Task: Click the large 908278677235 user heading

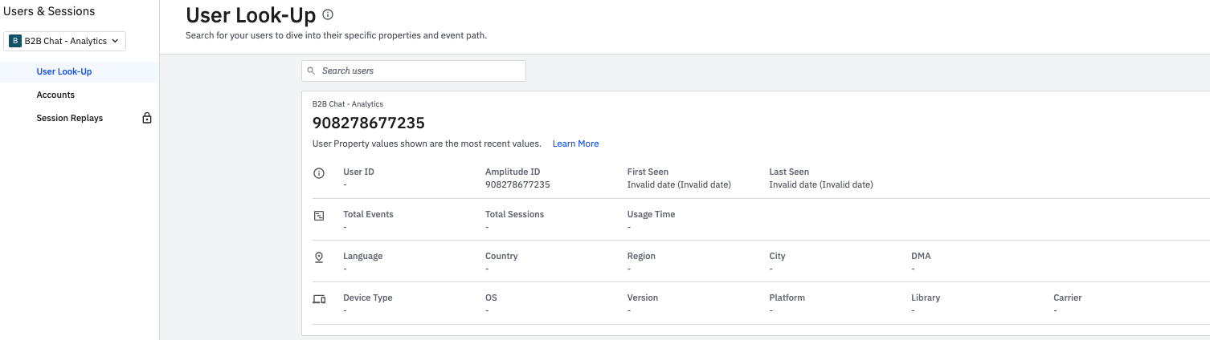Action: [368, 123]
